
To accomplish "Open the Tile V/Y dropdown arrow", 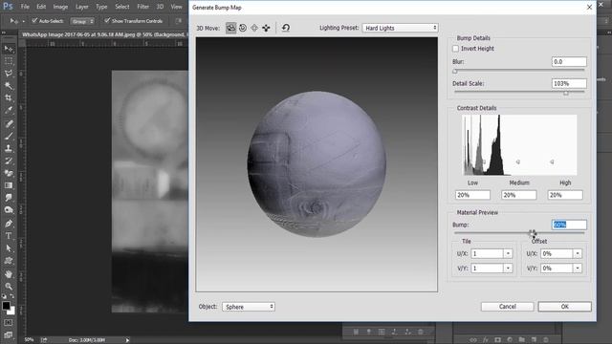I will click(508, 268).
